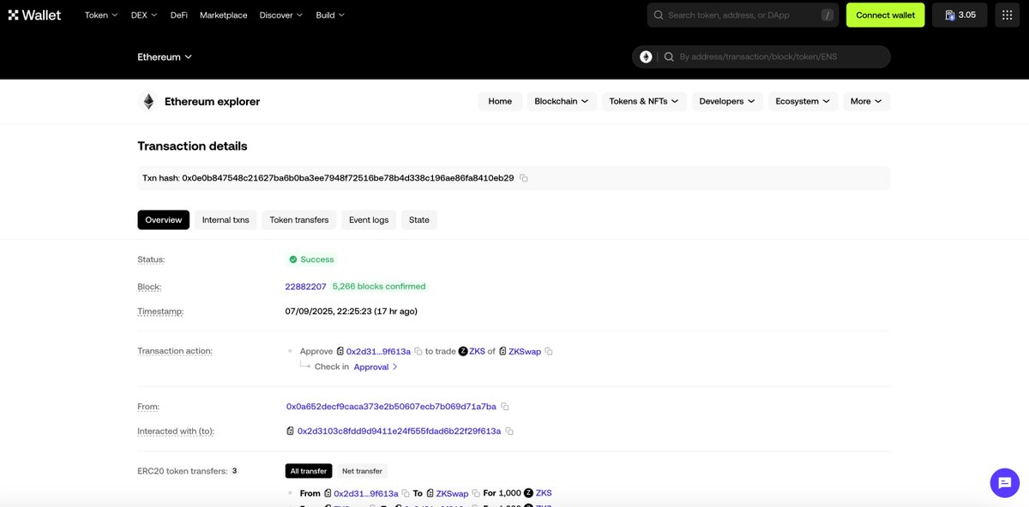Screen dimensions: 1029x507
Task: Expand the Blockchain menu in explorer
Action: (x=561, y=101)
